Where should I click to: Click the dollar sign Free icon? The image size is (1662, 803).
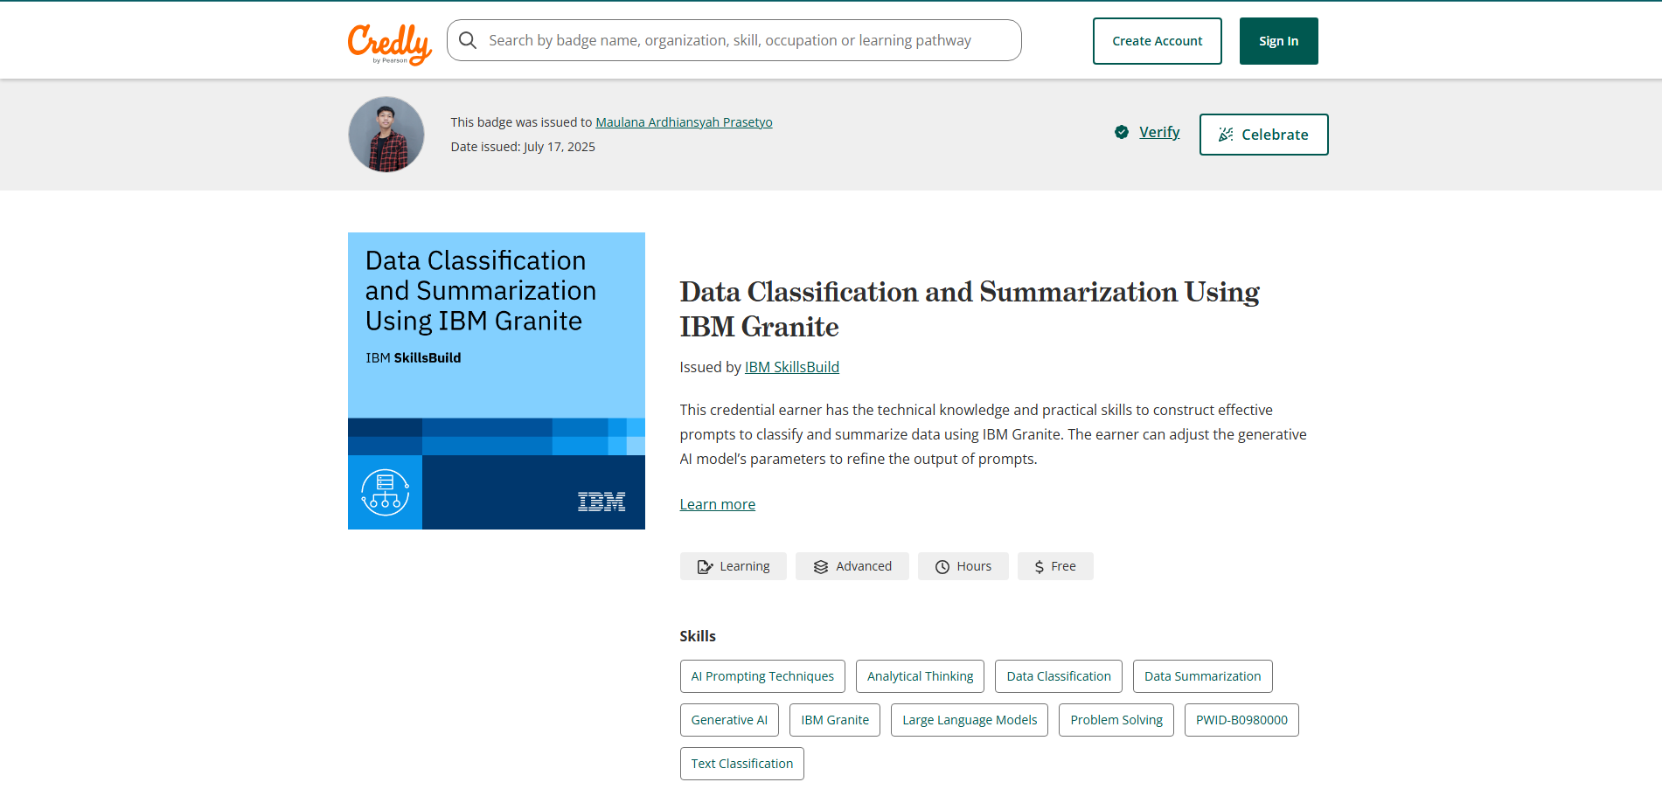[1039, 567]
